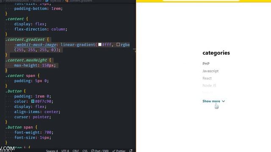
Task: Select CSS language mode in status bar
Action: pos(85,151)
